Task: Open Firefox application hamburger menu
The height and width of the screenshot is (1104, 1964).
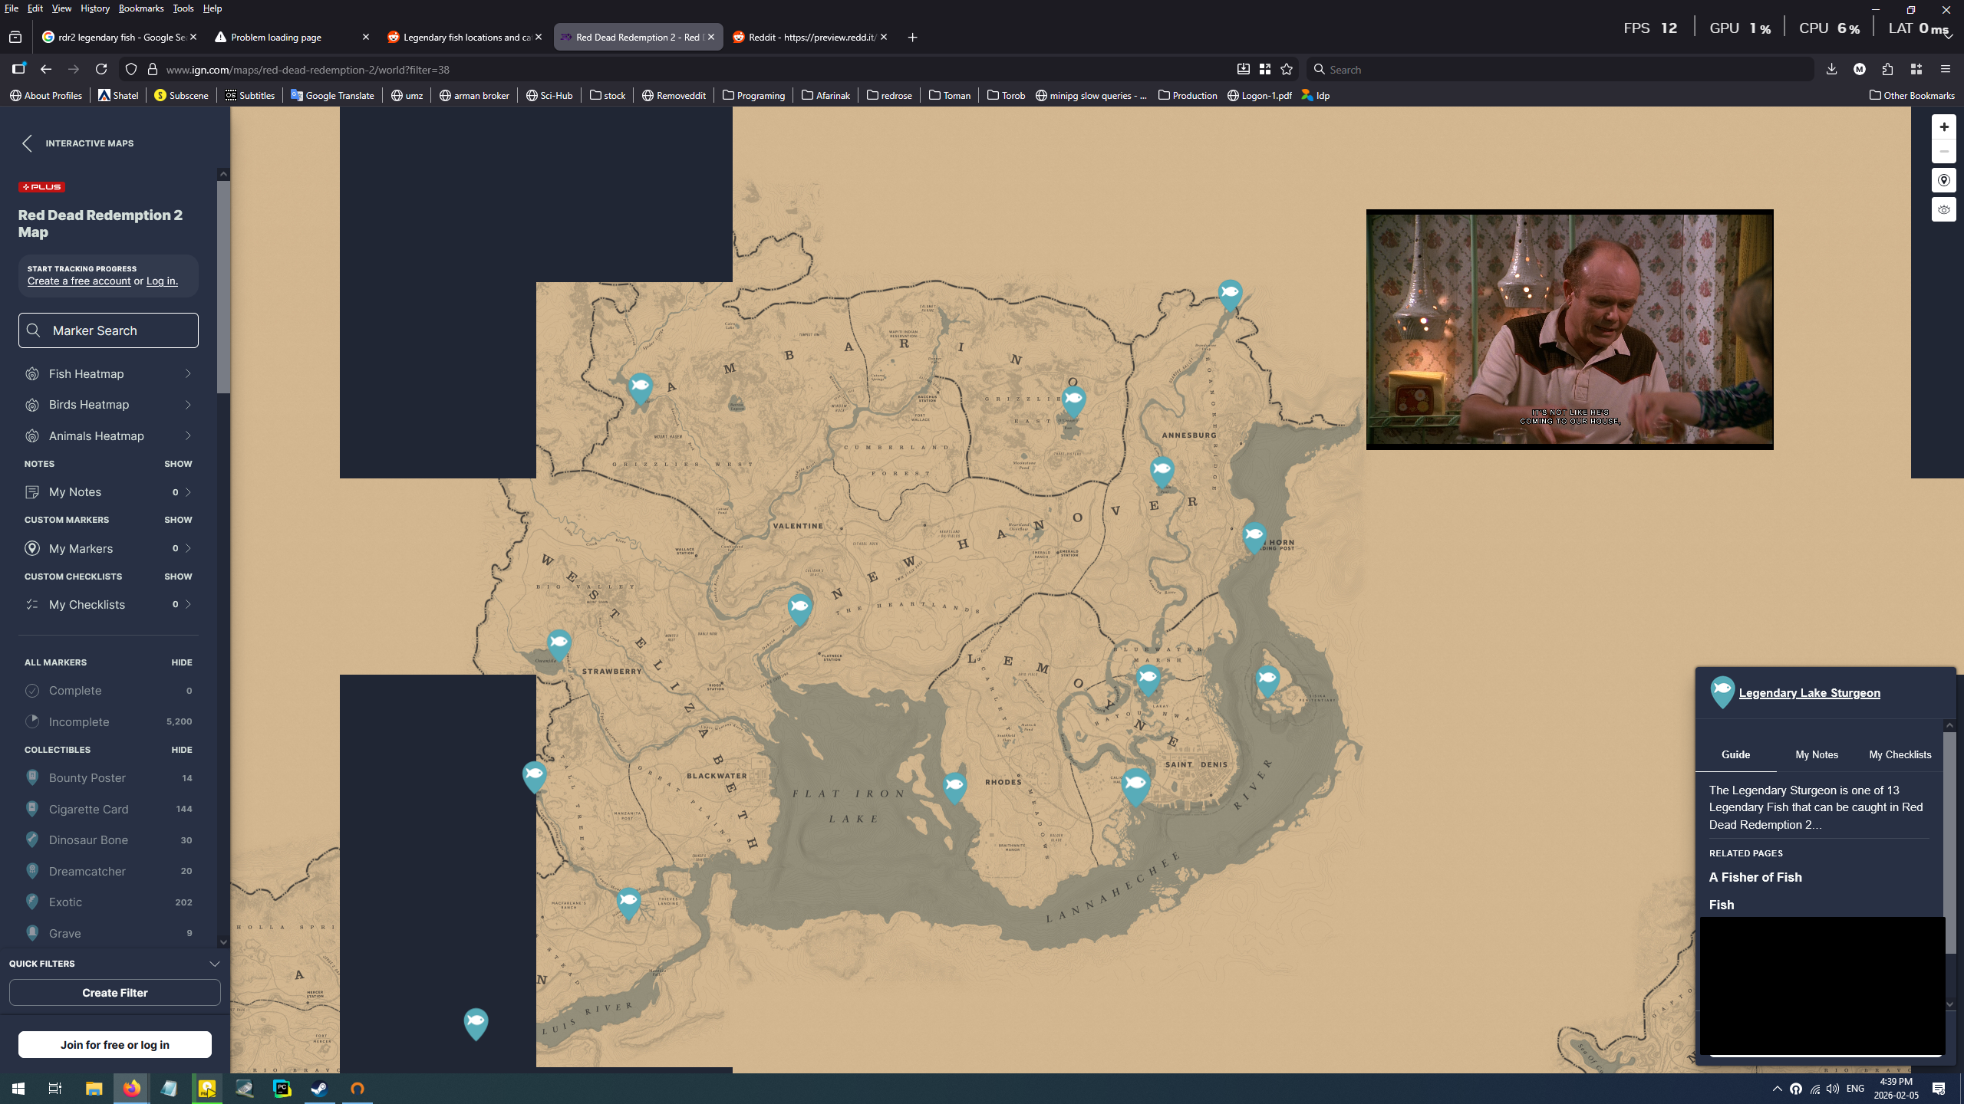Action: coord(1945,69)
